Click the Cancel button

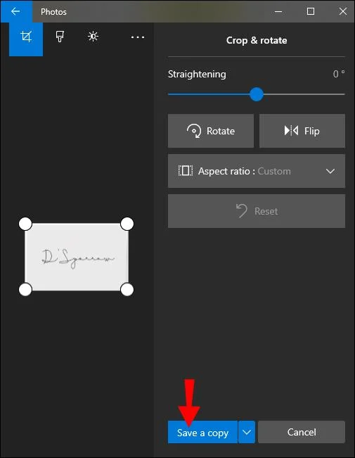302,432
